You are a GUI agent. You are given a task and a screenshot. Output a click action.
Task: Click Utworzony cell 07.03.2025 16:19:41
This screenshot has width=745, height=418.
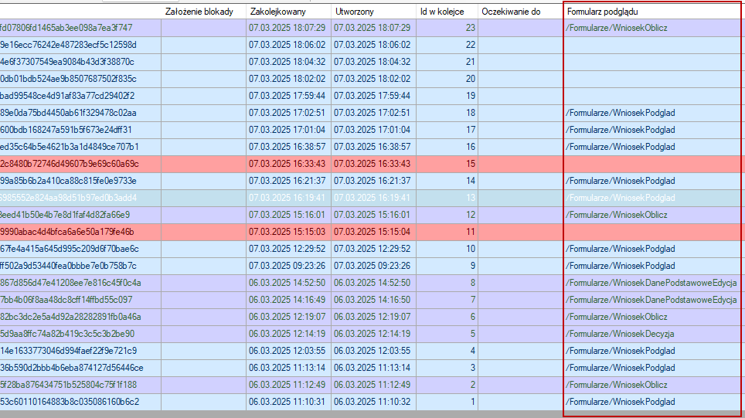click(373, 198)
